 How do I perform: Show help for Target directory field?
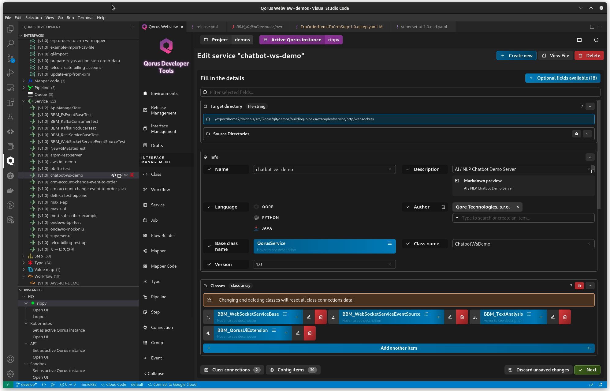coord(582,106)
